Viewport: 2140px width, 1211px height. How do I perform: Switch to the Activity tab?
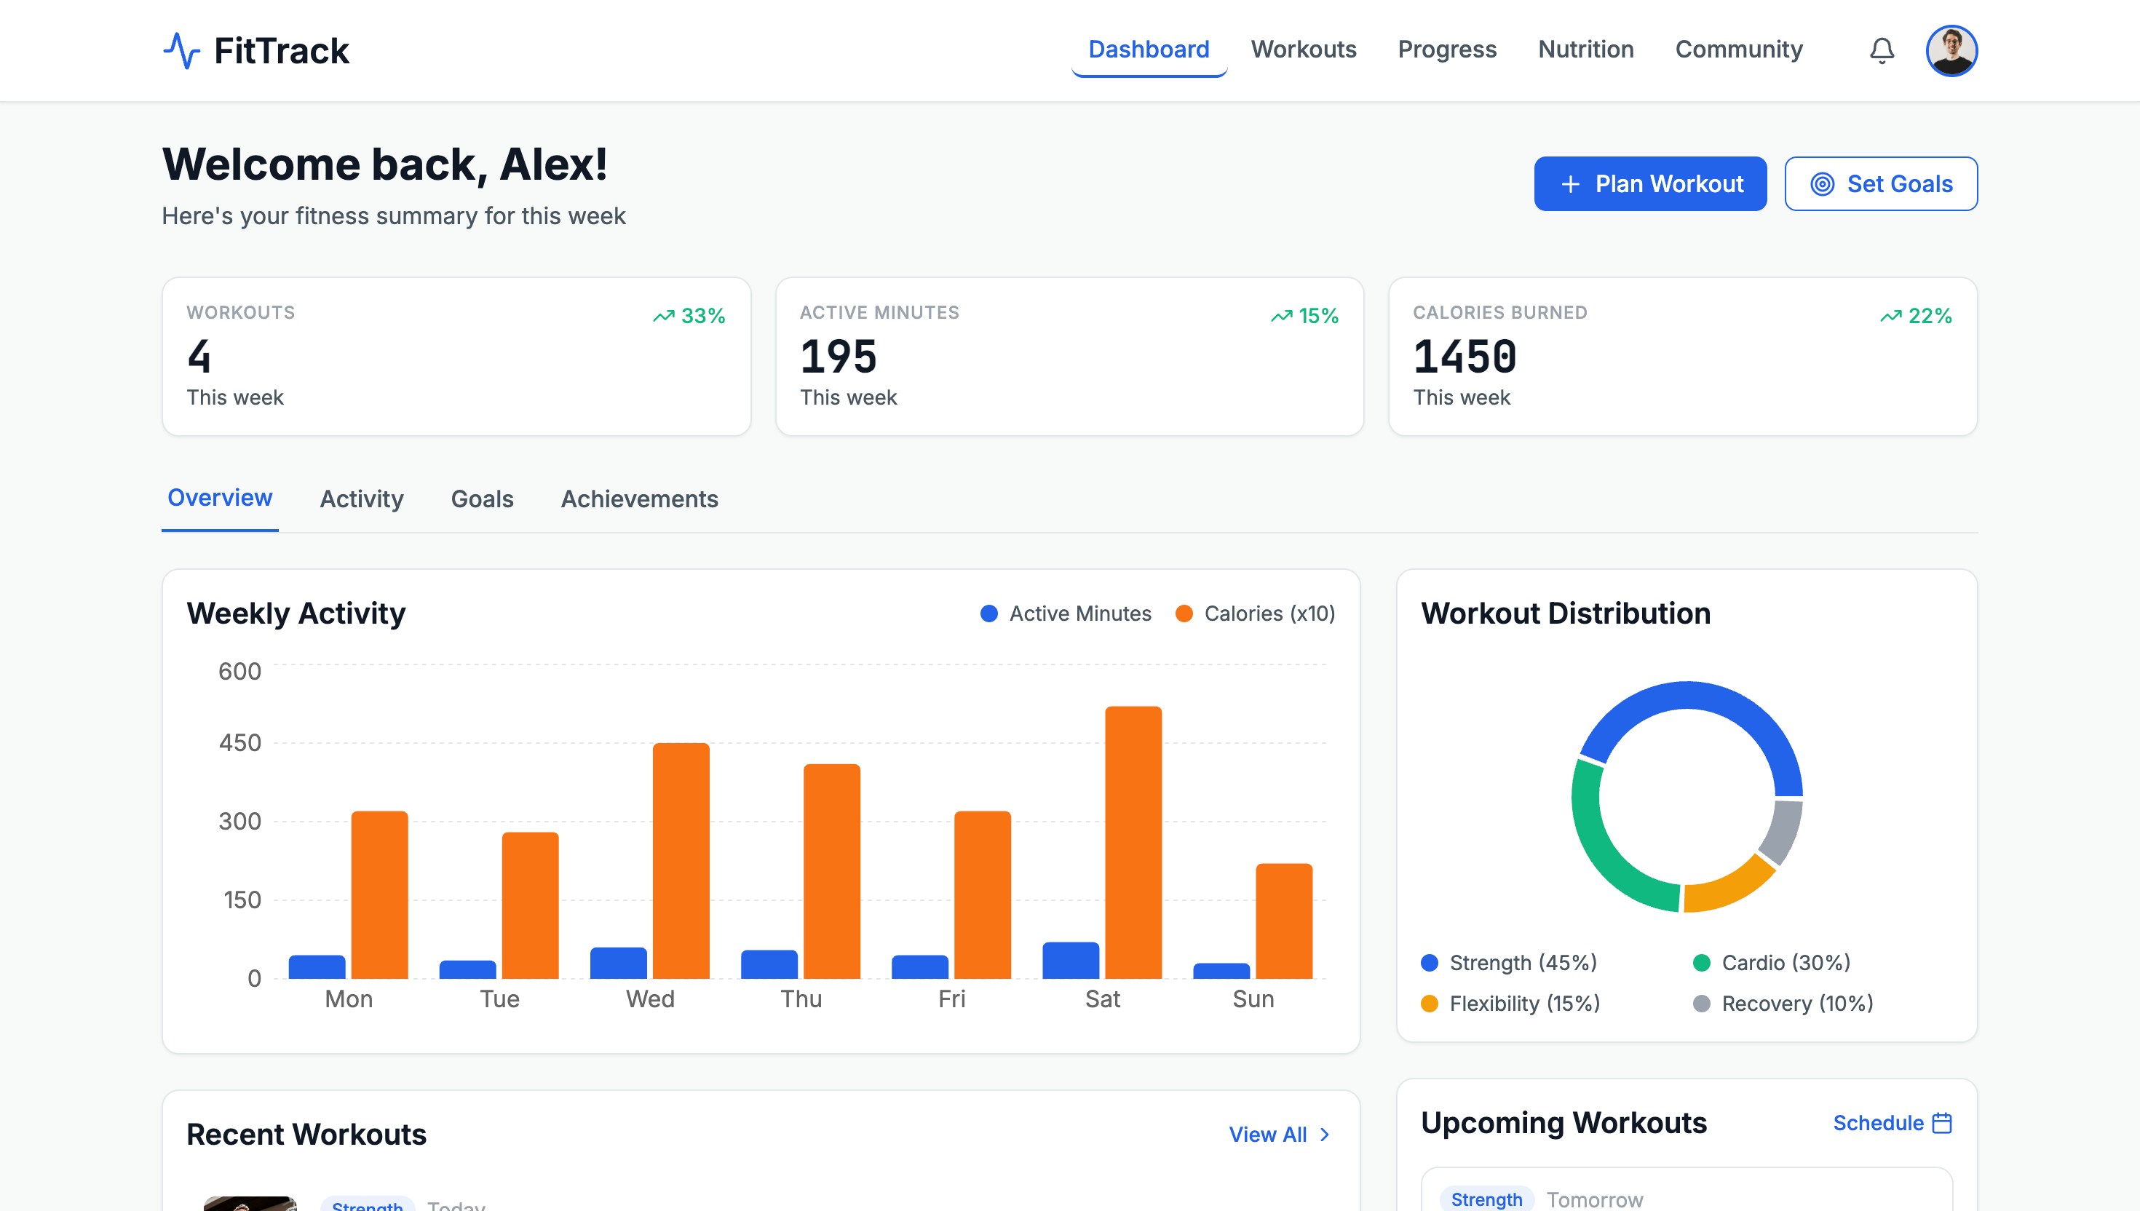coord(361,499)
